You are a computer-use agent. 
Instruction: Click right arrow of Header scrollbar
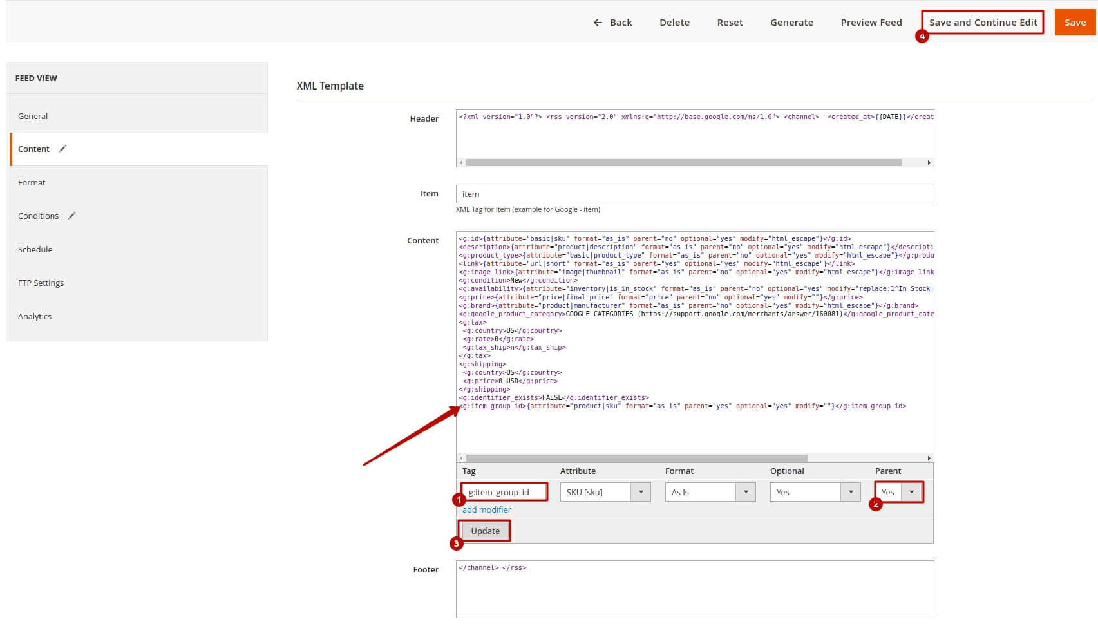[929, 163]
